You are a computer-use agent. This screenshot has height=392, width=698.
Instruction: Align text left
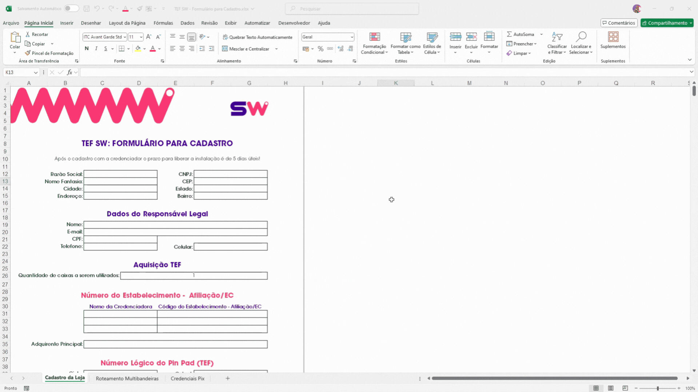173,49
